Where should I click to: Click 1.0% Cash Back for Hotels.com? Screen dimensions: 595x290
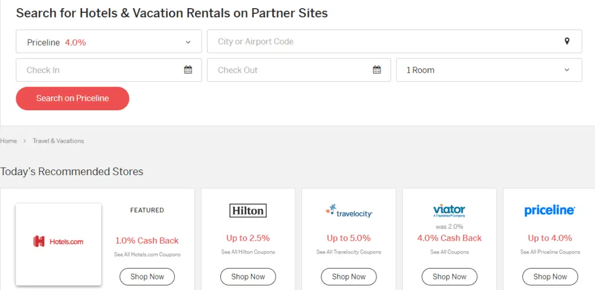pos(147,241)
